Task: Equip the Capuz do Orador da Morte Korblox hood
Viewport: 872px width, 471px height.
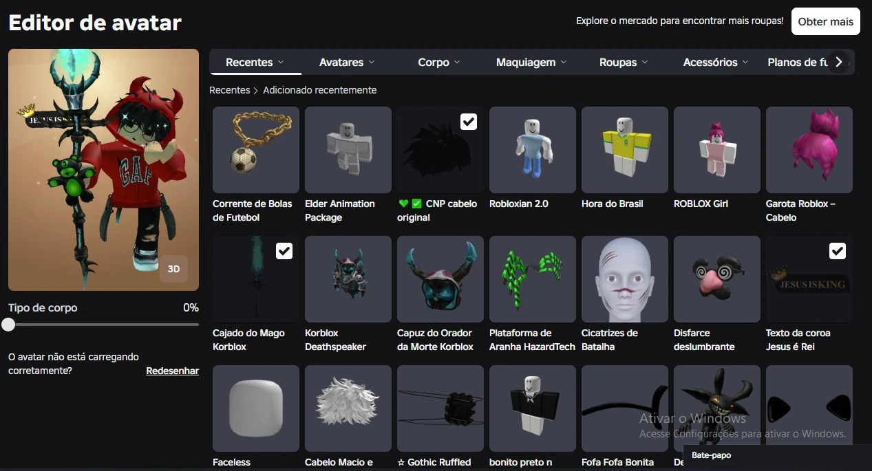Action: [440, 278]
